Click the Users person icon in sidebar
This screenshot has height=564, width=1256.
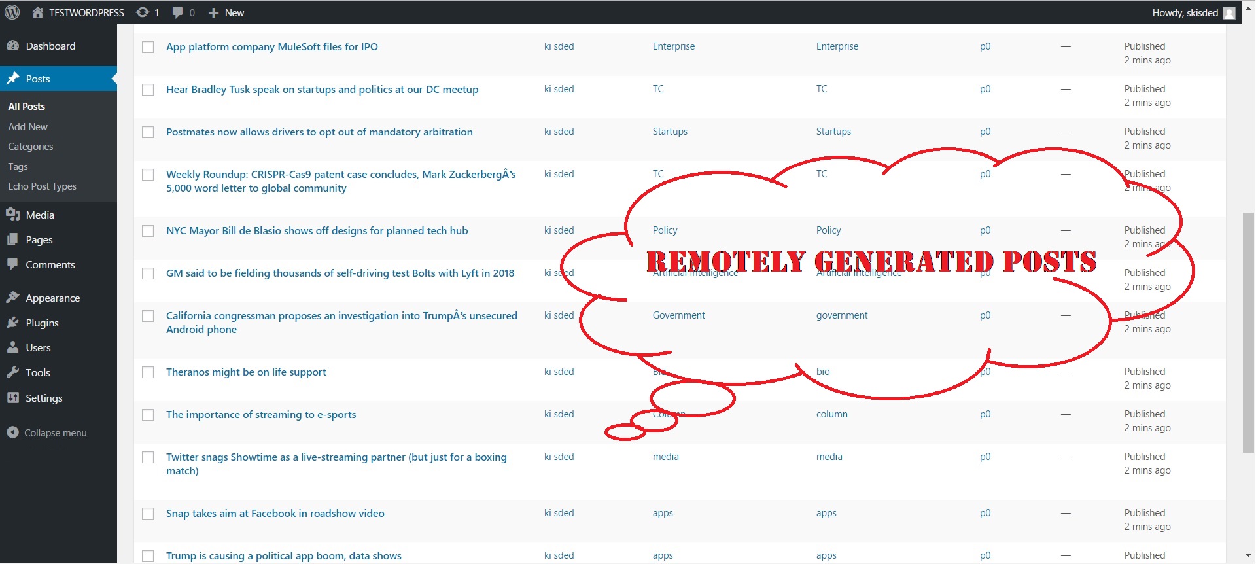(12, 347)
